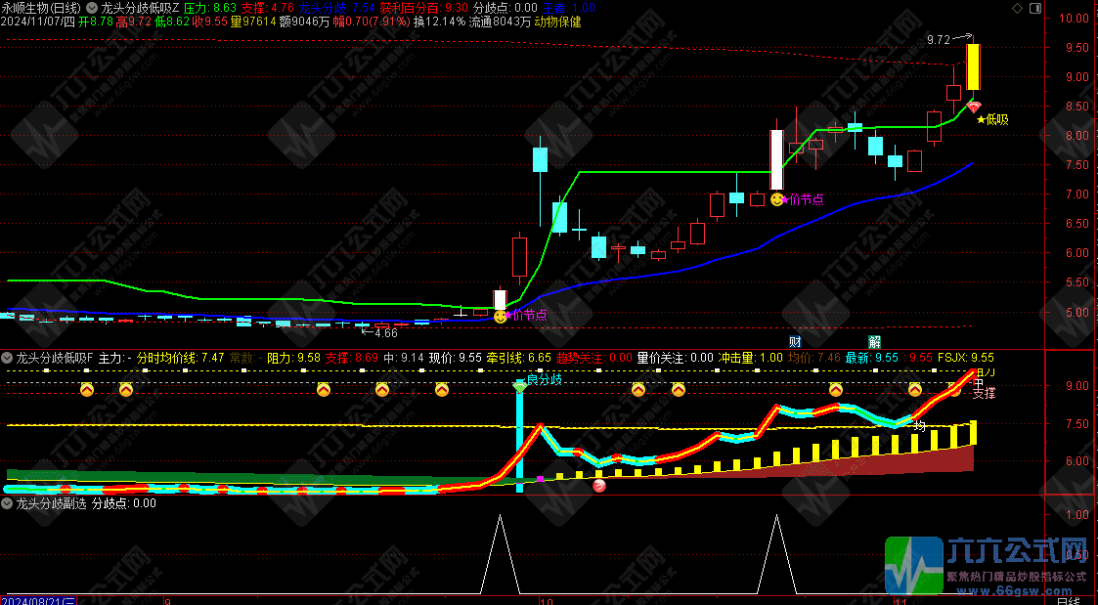Image resolution: width=1098 pixels, height=605 pixels.
Task: Click the green diamond 良分歧 marker
Action: tap(520, 387)
